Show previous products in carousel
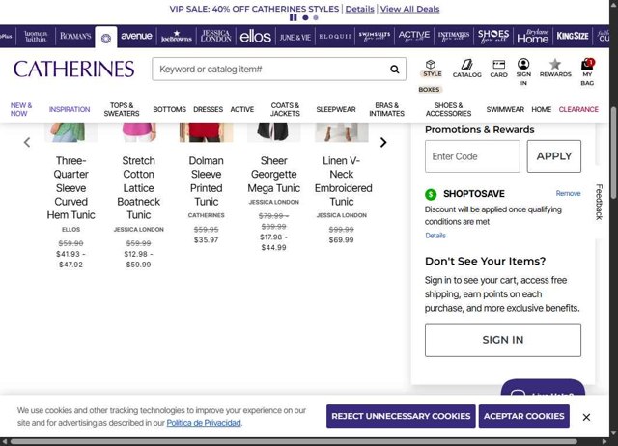The width and height of the screenshot is (618, 446). pyautogui.click(x=27, y=142)
